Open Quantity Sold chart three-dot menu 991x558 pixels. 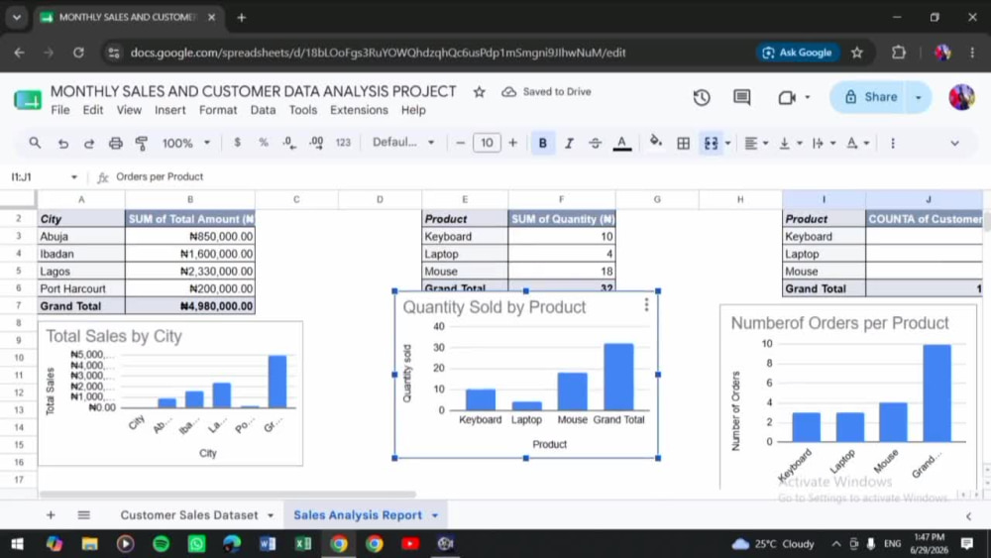pos(646,305)
